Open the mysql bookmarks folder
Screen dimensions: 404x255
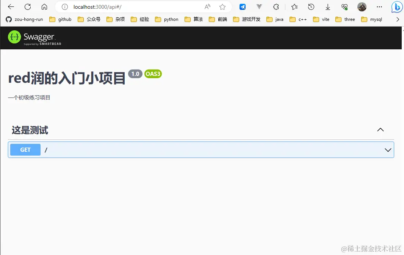coord(371,19)
